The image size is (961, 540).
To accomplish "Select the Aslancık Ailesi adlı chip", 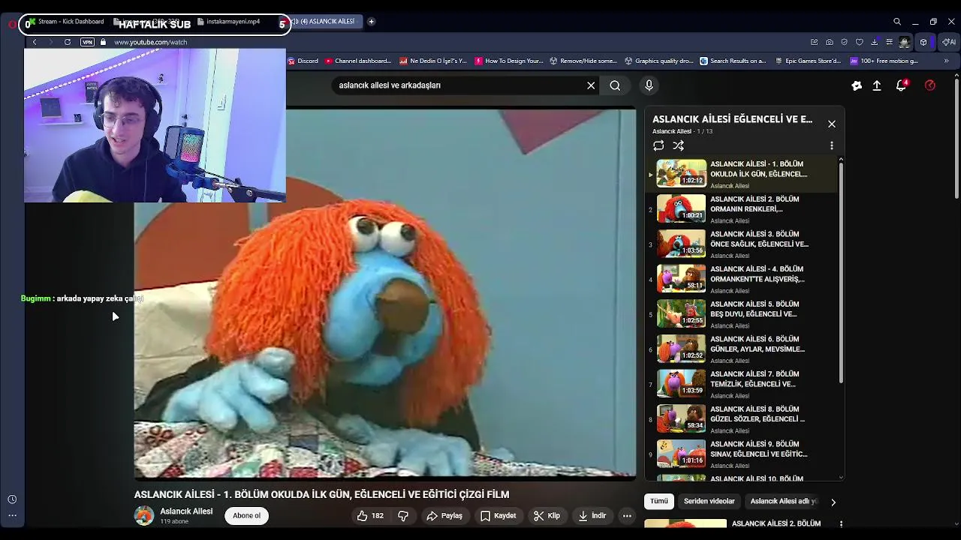I will pos(784,502).
